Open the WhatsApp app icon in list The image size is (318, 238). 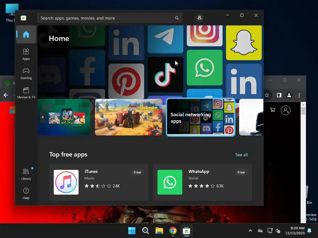click(170, 182)
